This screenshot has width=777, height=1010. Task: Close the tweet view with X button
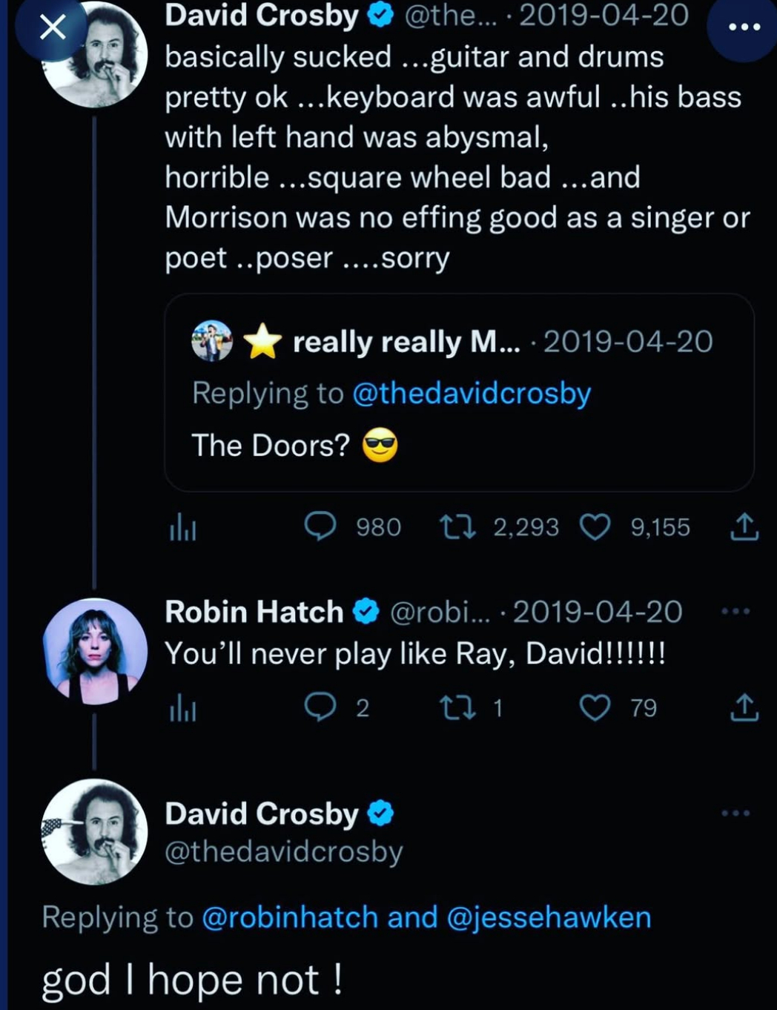(x=52, y=27)
